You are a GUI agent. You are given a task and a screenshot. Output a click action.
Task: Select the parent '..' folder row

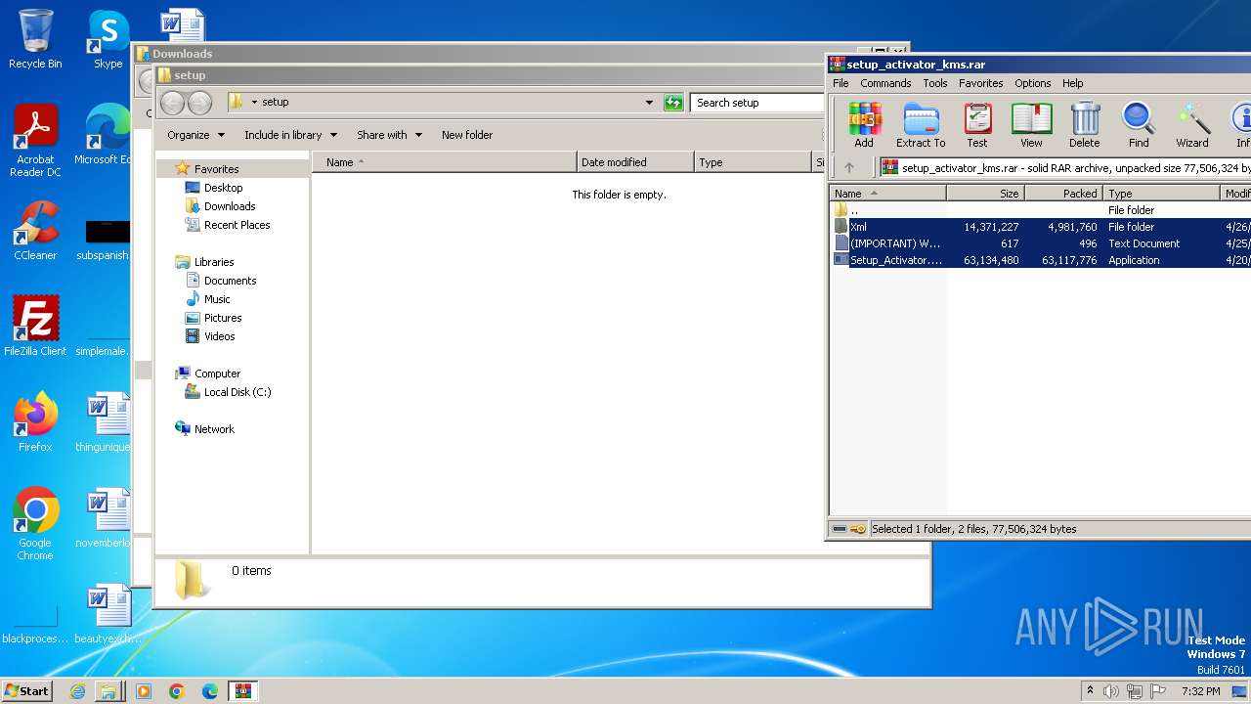(x=1040, y=210)
